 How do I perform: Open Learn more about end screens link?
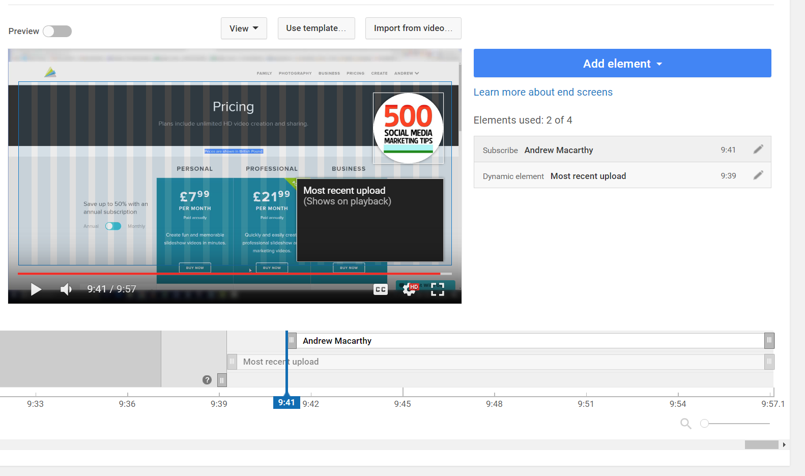pos(543,92)
